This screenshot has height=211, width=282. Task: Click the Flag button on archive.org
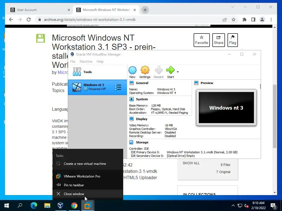click(x=232, y=40)
